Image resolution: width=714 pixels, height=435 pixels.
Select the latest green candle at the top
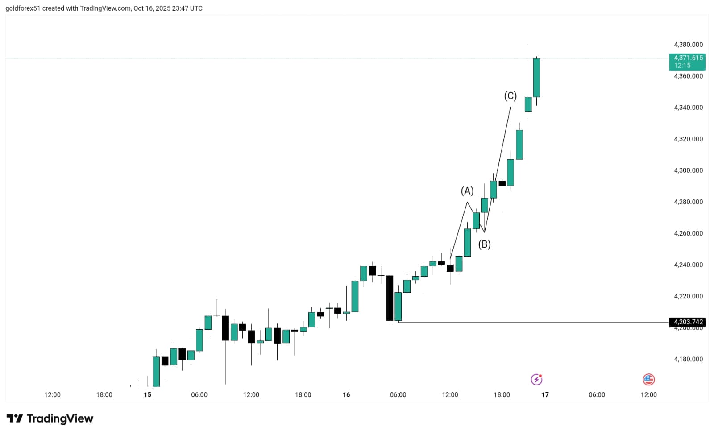(536, 78)
